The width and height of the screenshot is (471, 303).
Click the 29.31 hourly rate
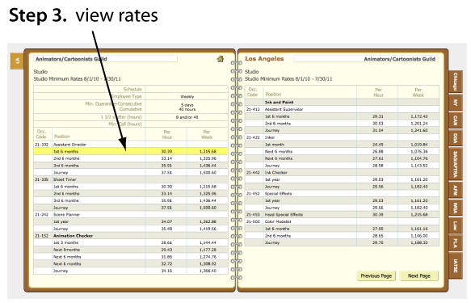(x=377, y=116)
